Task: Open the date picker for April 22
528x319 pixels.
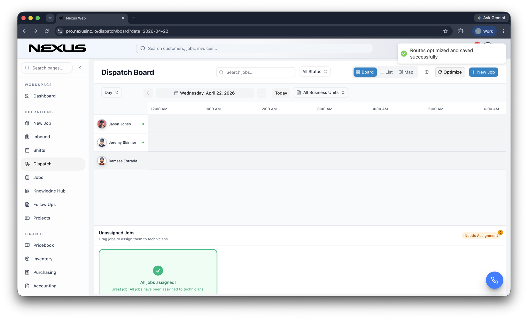Action: 205,93
